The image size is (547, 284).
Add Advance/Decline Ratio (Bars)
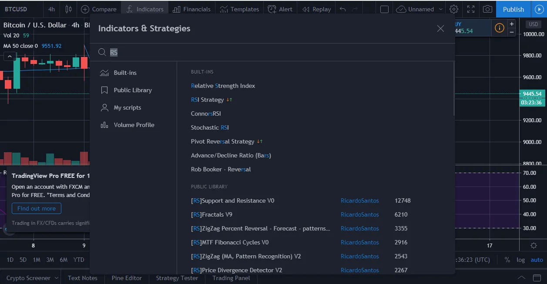click(x=231, y=155)
